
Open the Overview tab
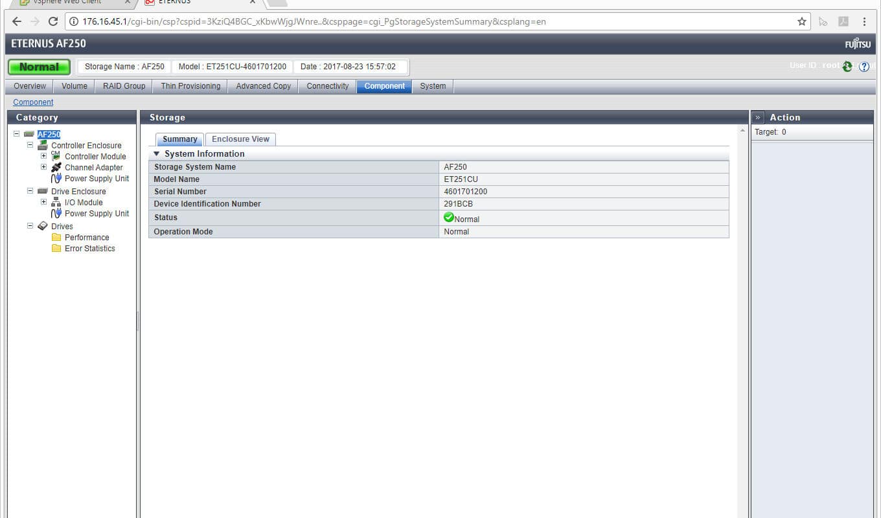pyautogui.click(x=30, y=86)
